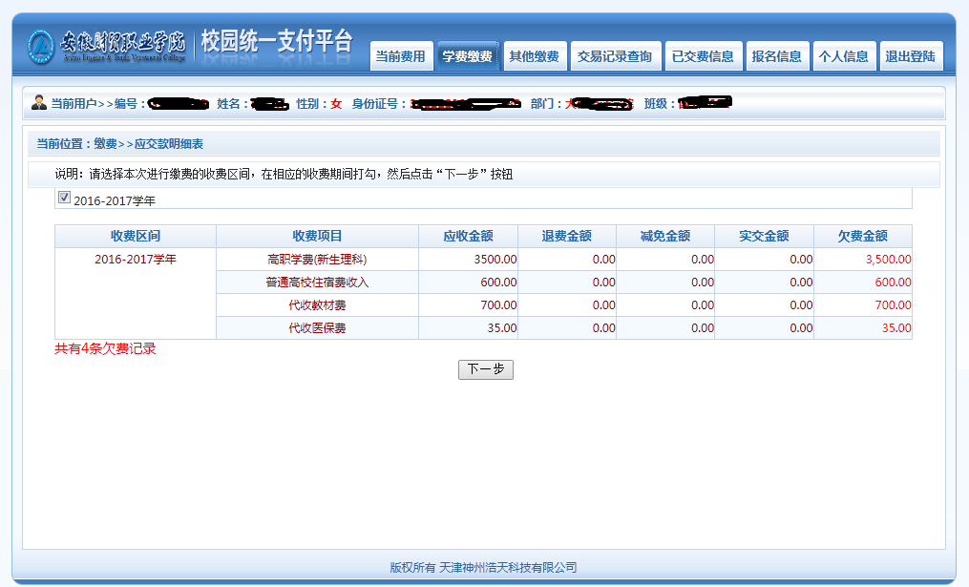969x587 pixels.
Task: Click the 代收教材费 fee item
Action: coord(317,305)
